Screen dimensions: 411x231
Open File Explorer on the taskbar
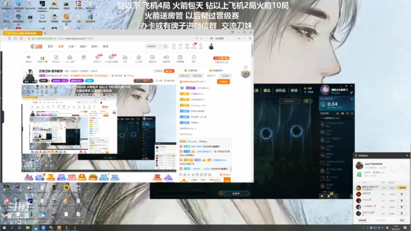(27, 228)
